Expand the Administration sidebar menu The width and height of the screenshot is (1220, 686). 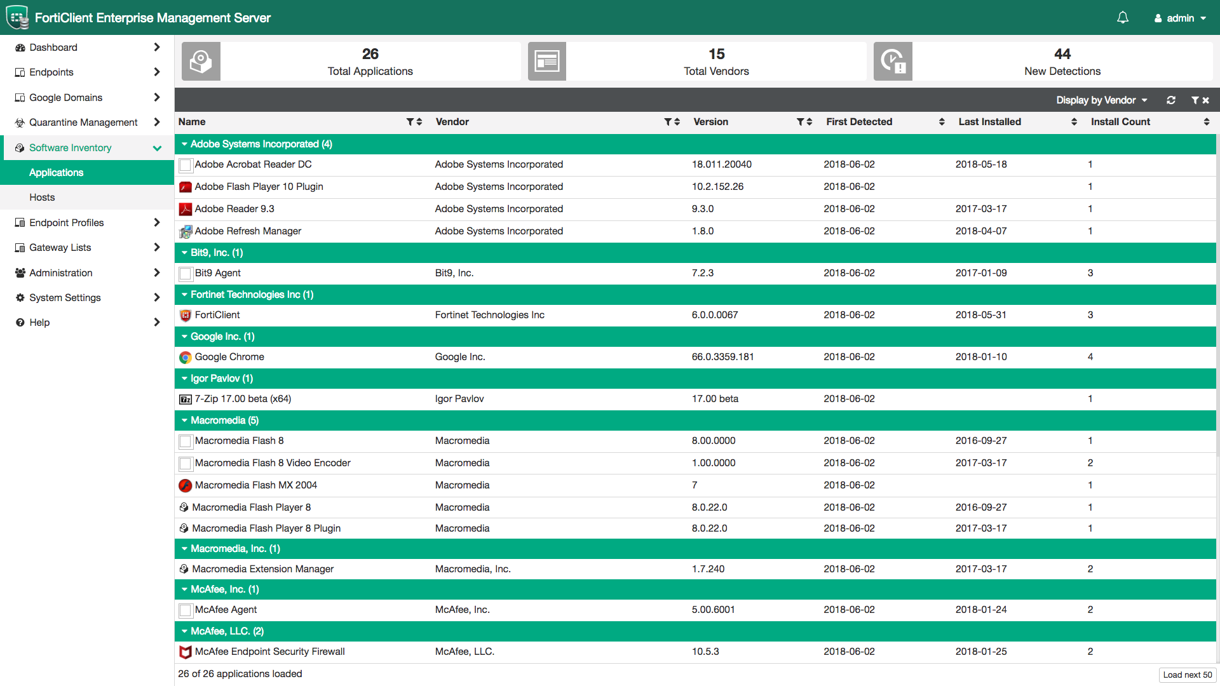(x=60, y=272)
